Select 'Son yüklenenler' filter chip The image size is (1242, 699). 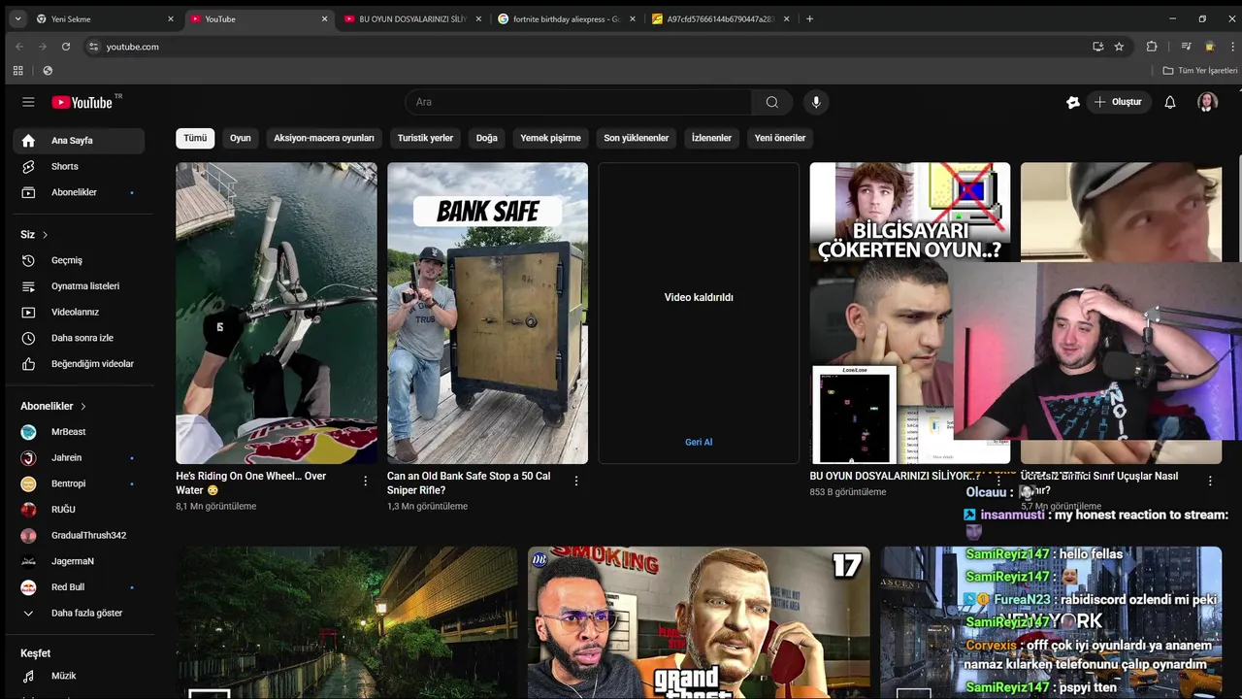click(x=637, y=138)
